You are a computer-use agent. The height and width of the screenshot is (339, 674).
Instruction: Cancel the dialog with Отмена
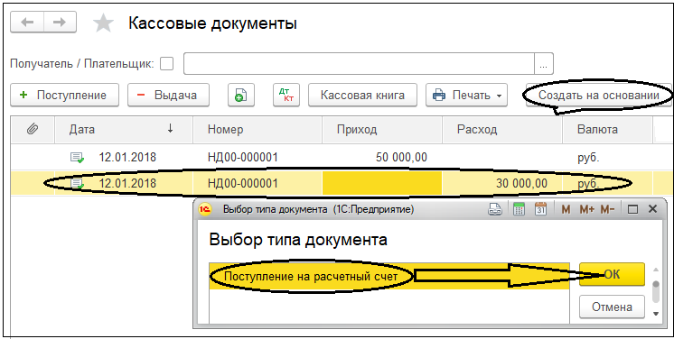(x=612, y=307)
